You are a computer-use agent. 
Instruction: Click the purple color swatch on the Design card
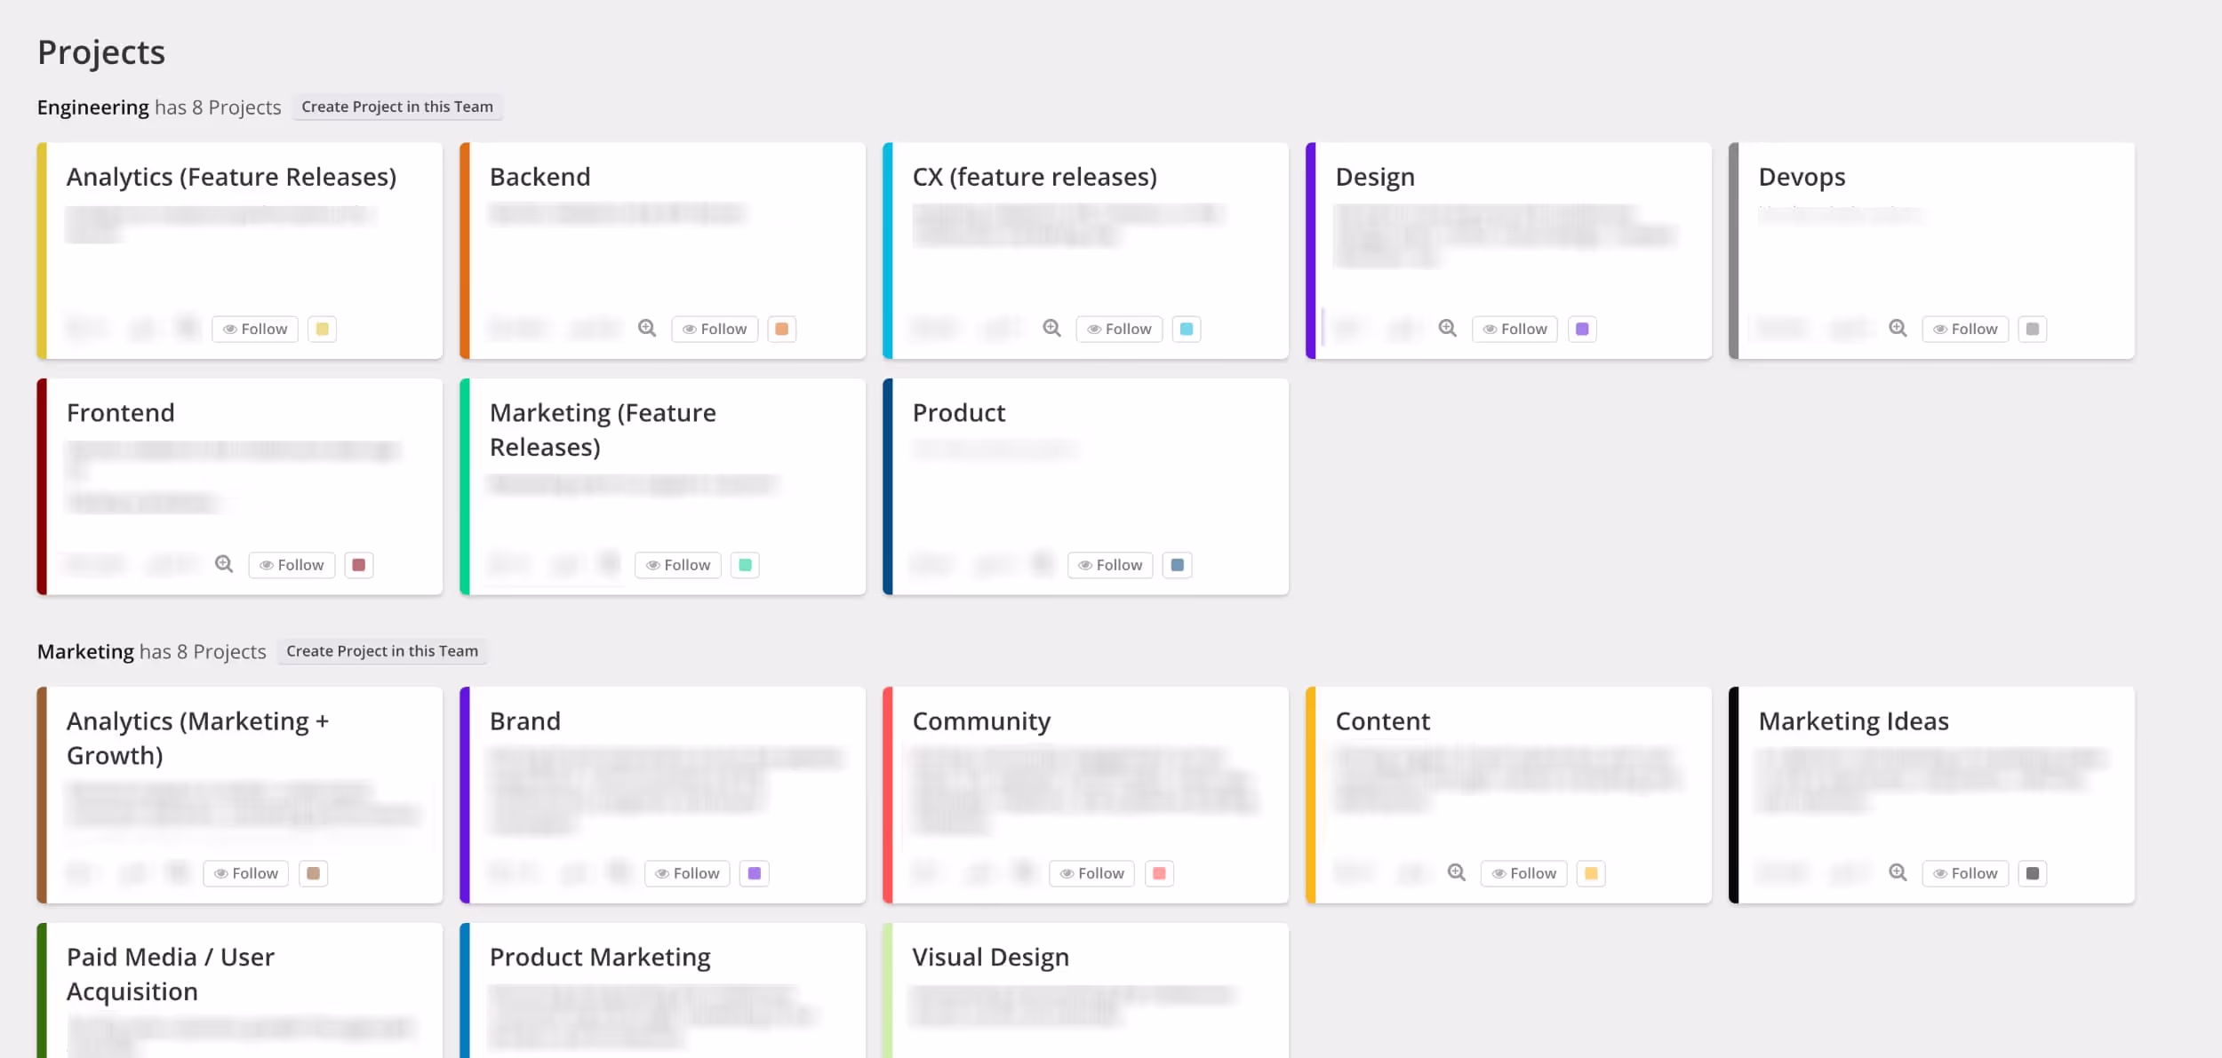(x=1582, y=330)
